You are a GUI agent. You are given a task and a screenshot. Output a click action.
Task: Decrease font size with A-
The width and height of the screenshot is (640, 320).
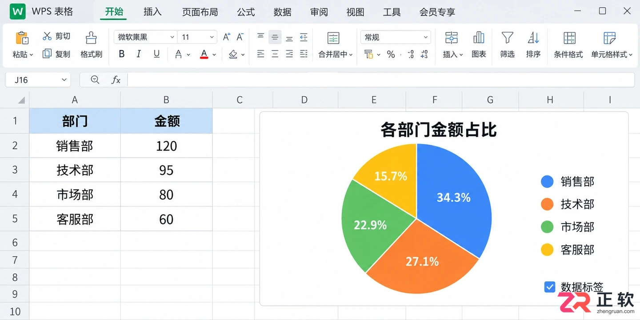(x=240, y=37)
